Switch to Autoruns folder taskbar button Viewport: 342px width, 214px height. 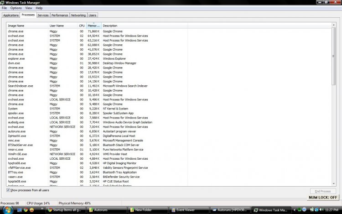(106, 210)
